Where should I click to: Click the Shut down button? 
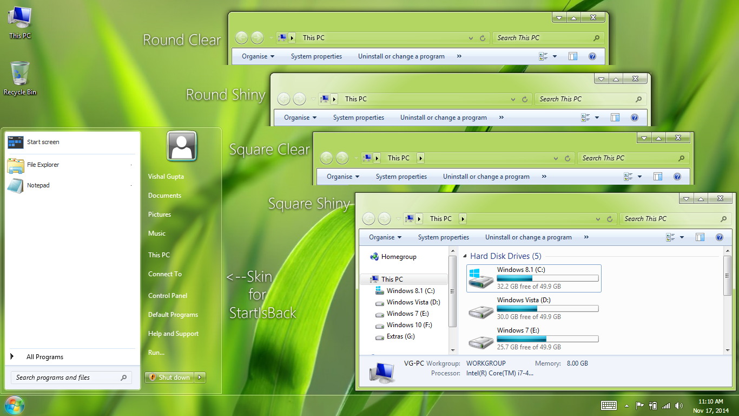[169, 378]
